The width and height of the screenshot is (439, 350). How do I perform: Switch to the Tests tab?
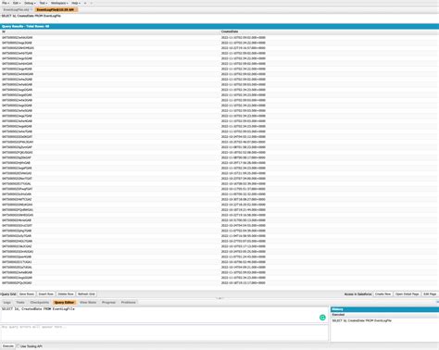pyautogui.click(x=20, y=302)
